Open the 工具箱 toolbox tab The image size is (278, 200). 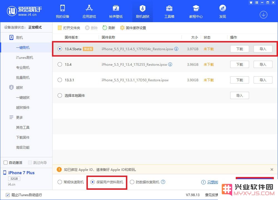tap(169, 11)
